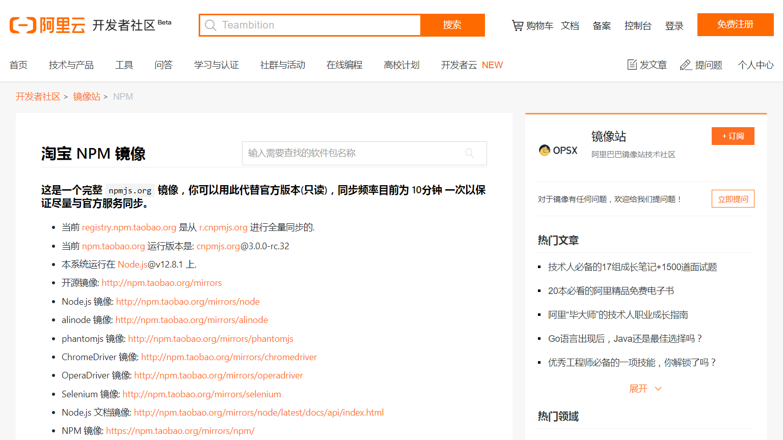Image resolution: width=783 pixels, height=440 pixels.
Task: Open 社群与活动 nav item
Action: tap(283, 65)
